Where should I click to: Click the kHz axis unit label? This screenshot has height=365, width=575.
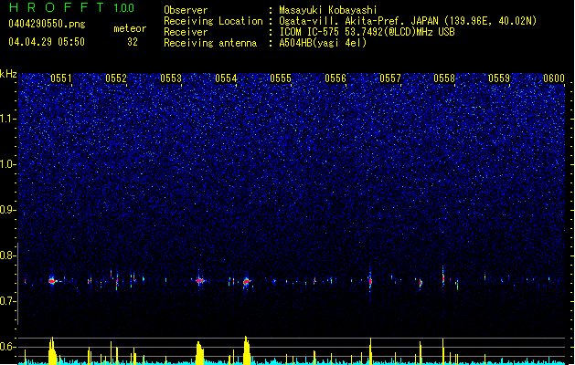(x=8, y=74)
